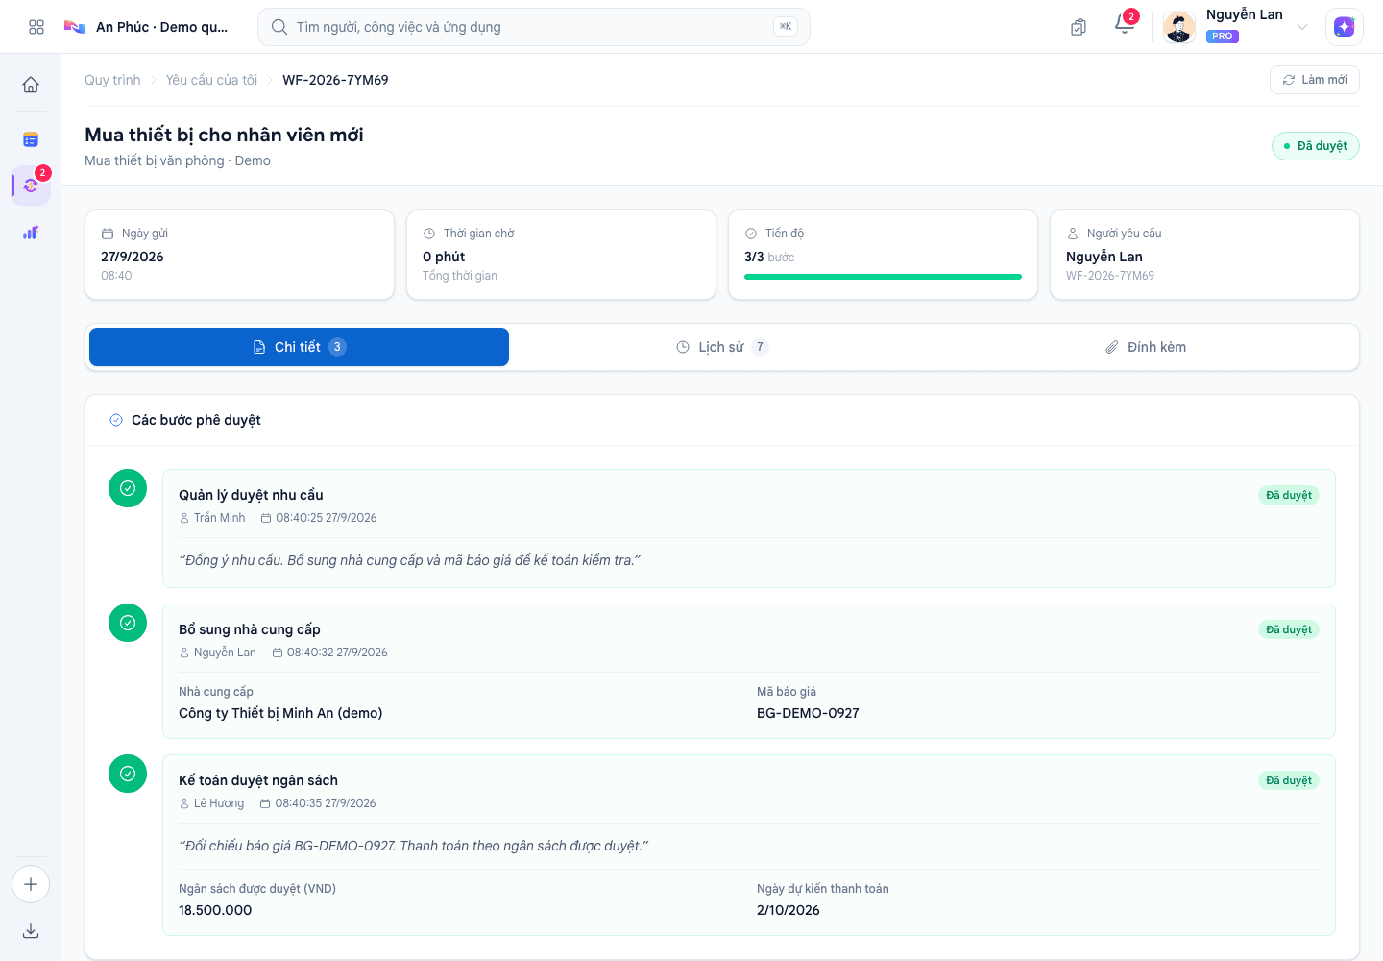Image resolution: width=1383 pixels, height=961 pixels.
Task: Expand the user account dropdown chevron
Action: point(1302,27)
